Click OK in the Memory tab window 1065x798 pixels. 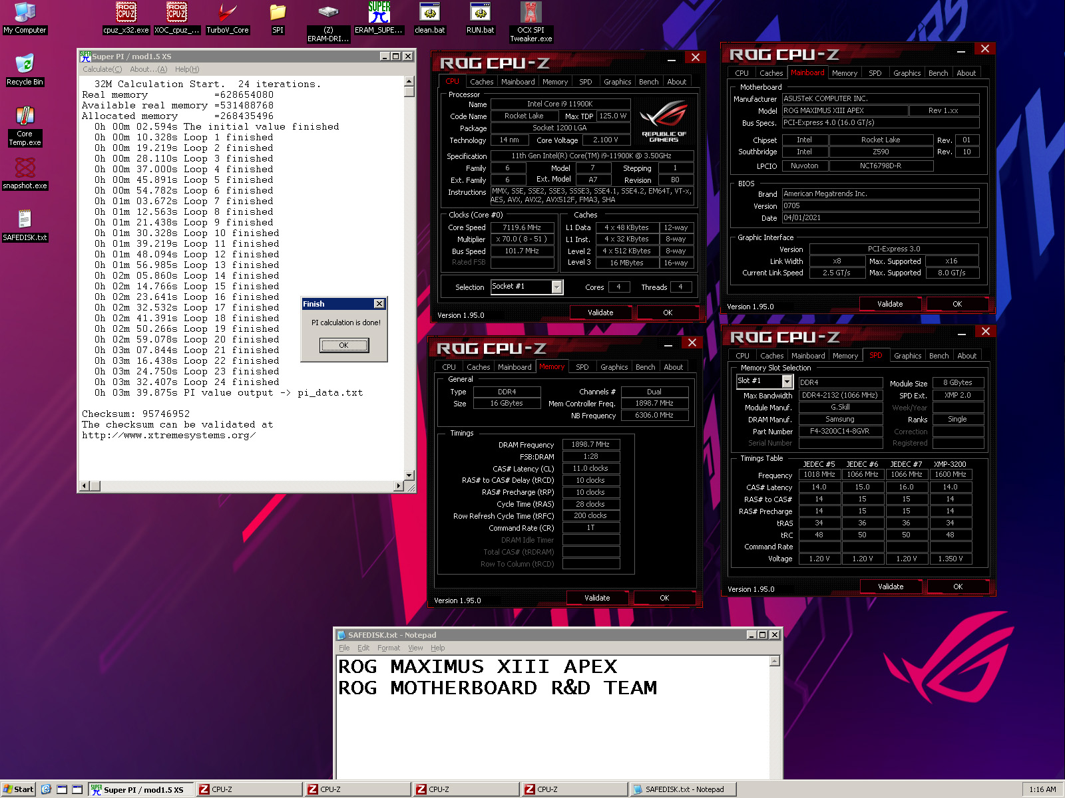coord(664,598)
